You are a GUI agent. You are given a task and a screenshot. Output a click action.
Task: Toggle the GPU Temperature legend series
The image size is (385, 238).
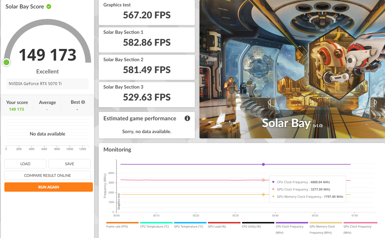click(190, 225)
